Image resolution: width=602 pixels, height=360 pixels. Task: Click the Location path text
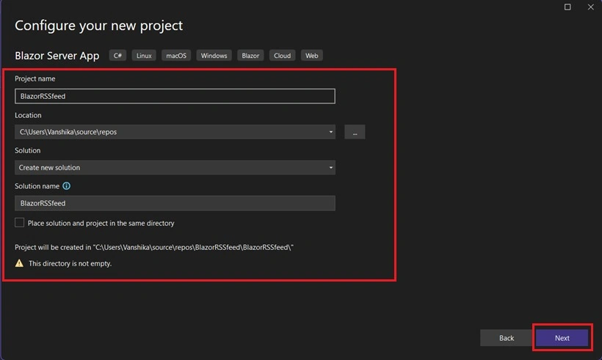coord(68,132)
